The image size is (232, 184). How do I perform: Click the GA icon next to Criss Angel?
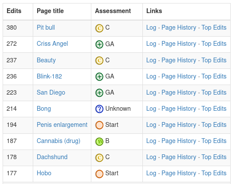coord(99,44)
